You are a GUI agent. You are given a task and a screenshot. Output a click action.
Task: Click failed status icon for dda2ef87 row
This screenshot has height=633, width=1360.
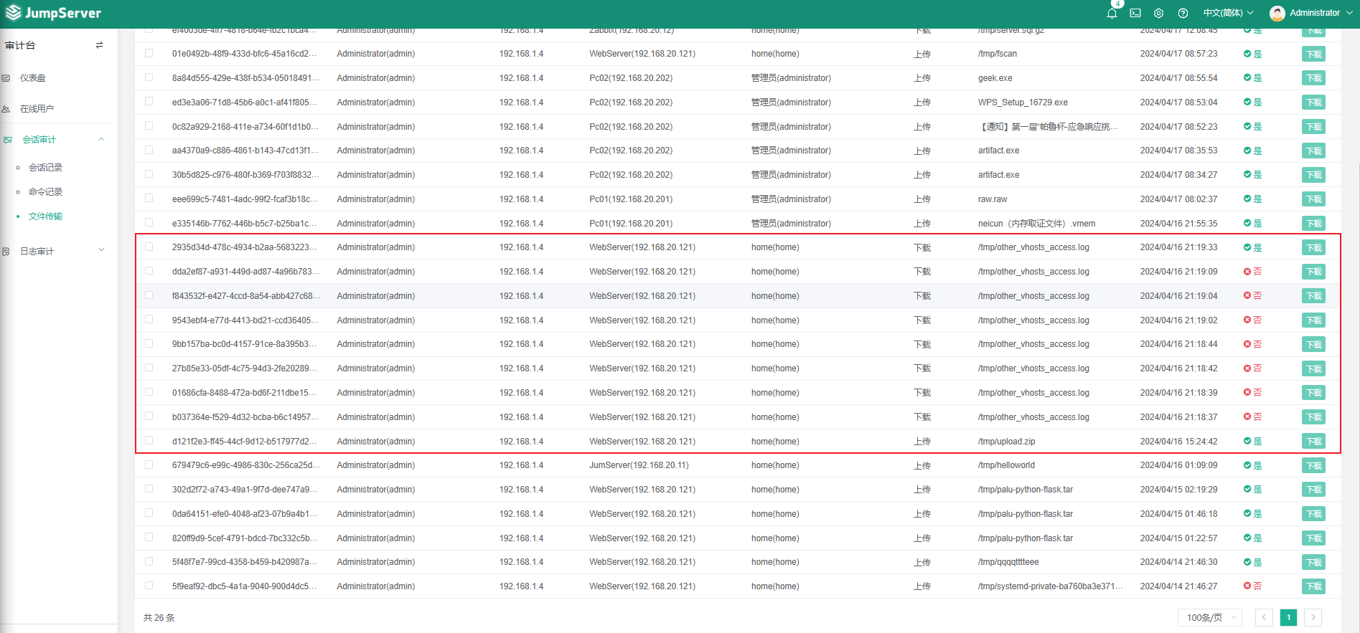1247,272
